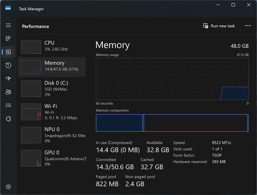257x195 pixels.
Task: Go to the Processes page icon
Action: point(8,39)
